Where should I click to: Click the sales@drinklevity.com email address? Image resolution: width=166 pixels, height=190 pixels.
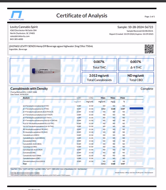pyautogui.click(x=20, y=36)
